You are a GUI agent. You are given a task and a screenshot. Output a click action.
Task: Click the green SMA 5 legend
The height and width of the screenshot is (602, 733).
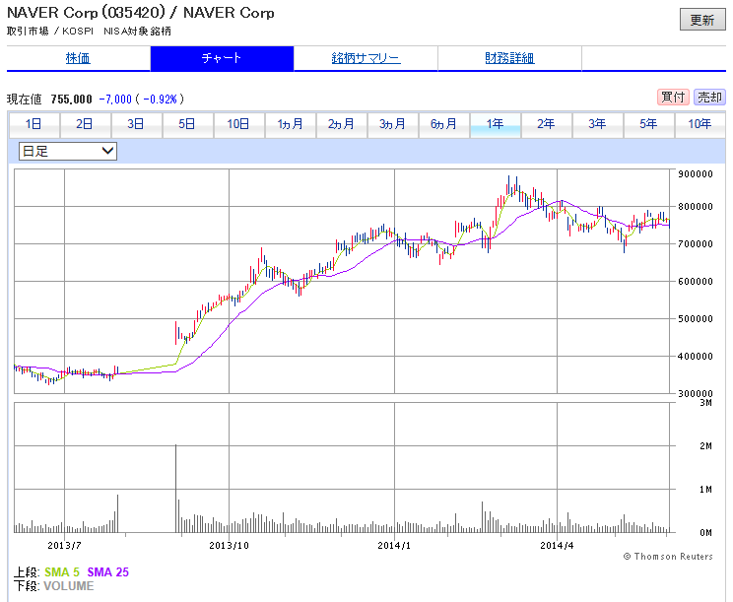point(62,572)
